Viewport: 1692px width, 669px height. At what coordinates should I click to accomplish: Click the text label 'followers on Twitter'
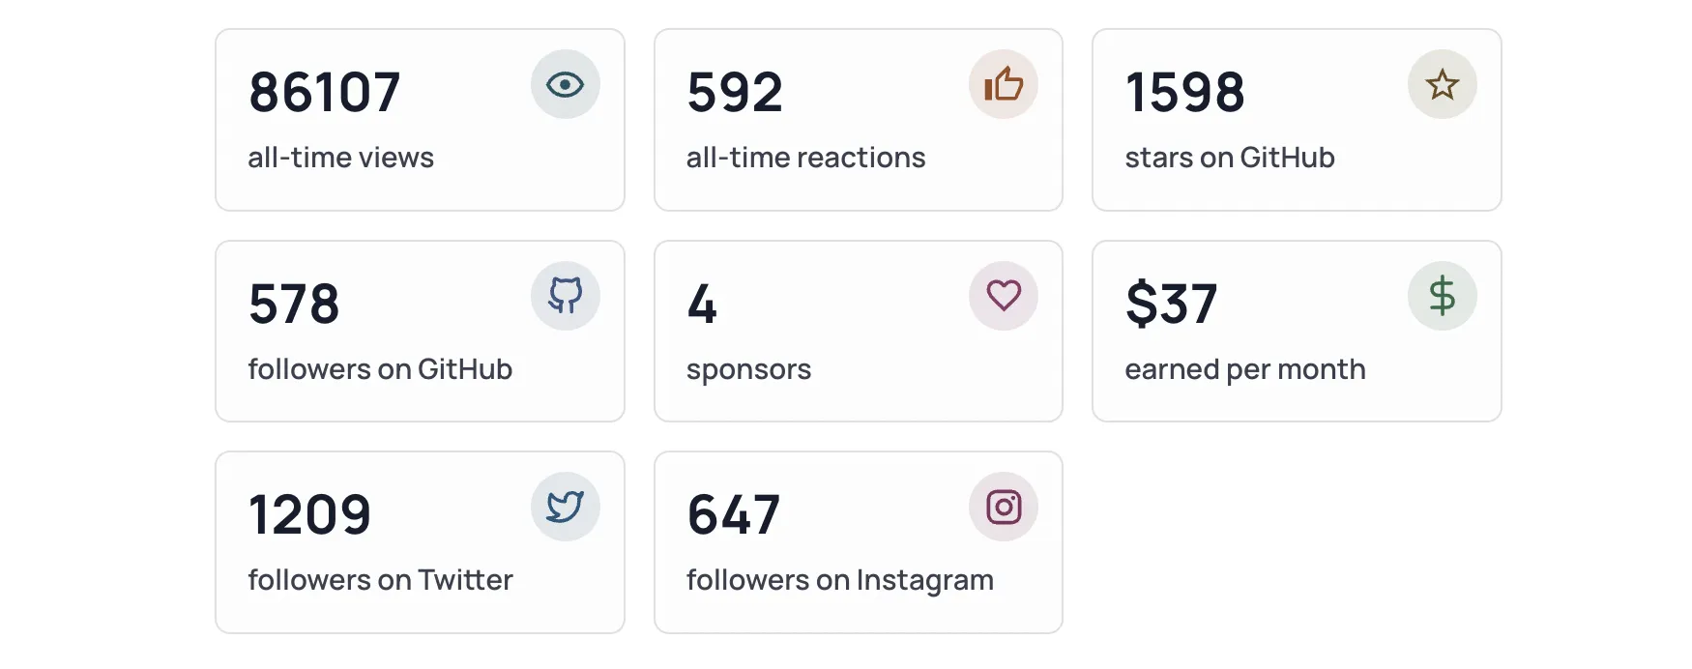coord(380,579)
